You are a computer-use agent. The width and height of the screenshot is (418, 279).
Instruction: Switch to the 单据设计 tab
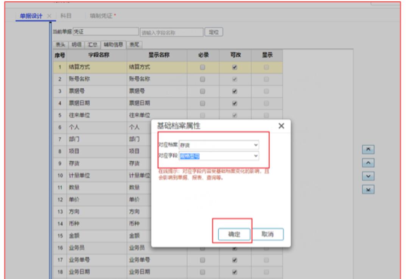[31, 16]
